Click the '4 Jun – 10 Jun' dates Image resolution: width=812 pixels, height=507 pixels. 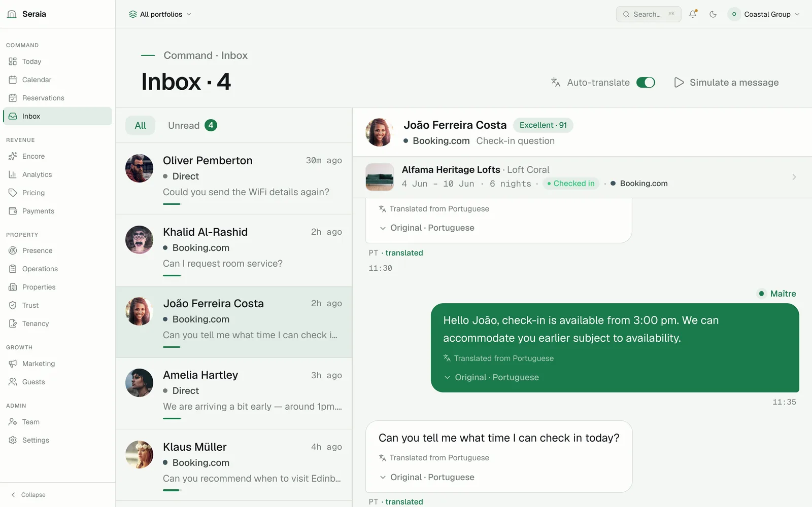click(438, 184)
